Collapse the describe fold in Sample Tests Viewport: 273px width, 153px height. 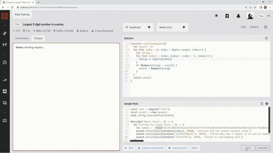(129, 122)
